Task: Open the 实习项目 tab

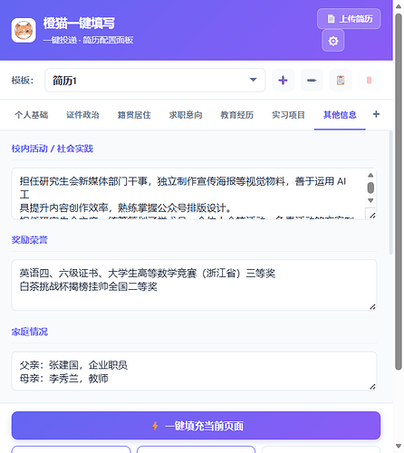Action: point(288,115)
